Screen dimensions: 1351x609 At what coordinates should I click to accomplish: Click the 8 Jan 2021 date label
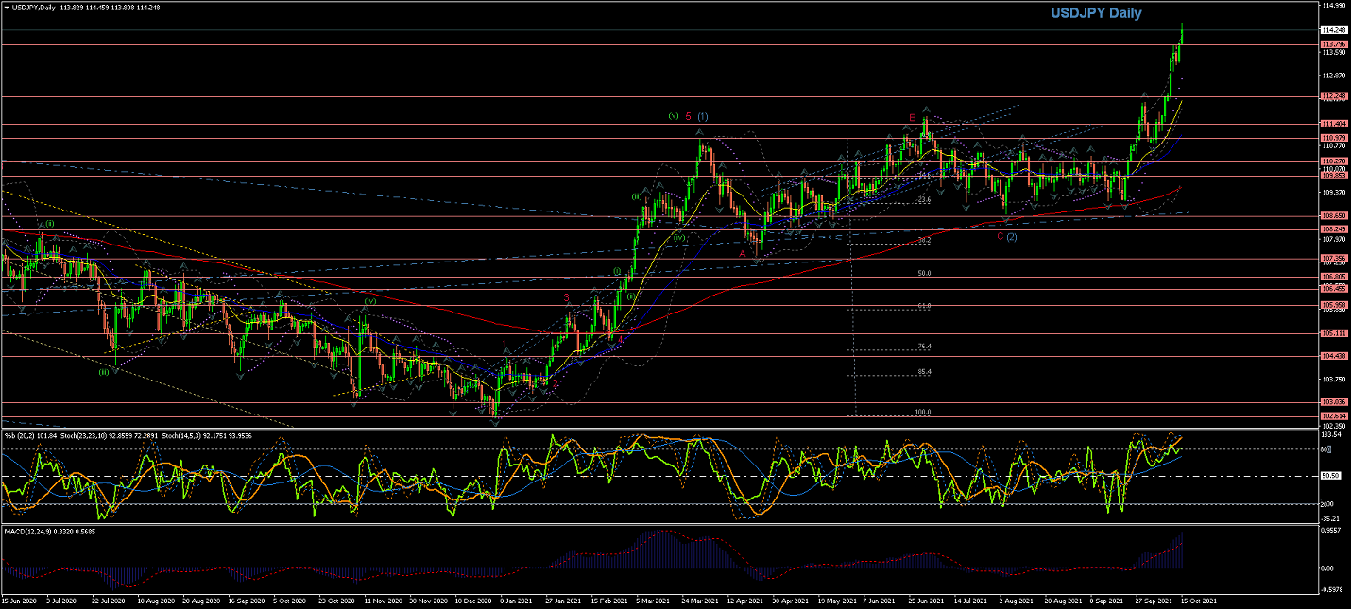(514, 601)
